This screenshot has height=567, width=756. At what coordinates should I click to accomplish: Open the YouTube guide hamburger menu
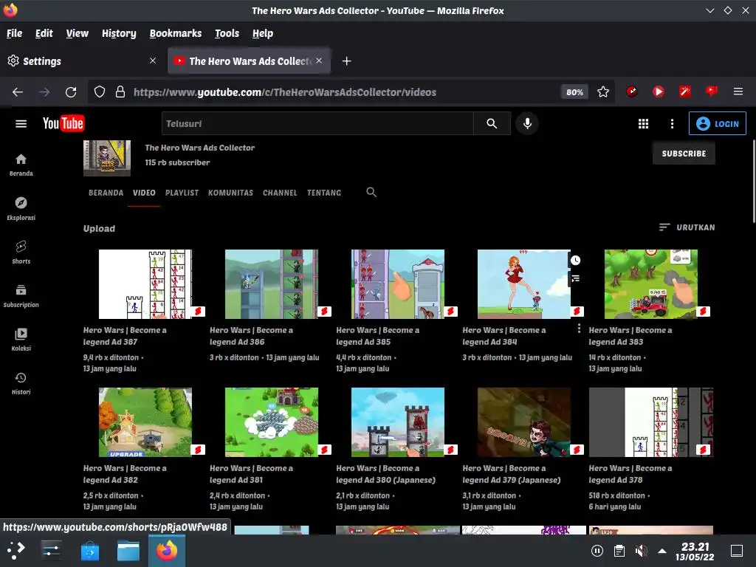(x=21, y=124)
